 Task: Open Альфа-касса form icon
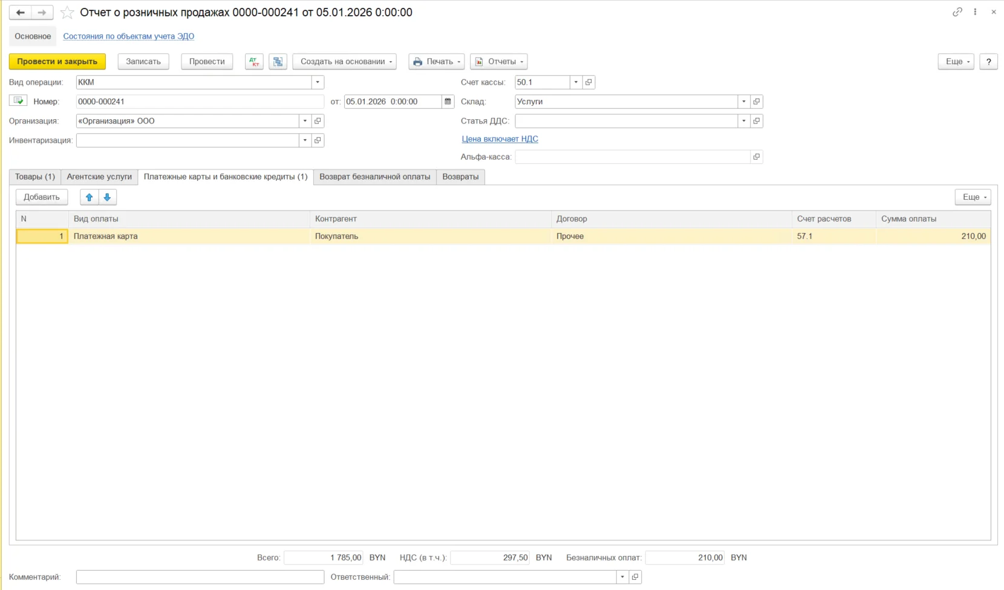[x=756, y=157]
